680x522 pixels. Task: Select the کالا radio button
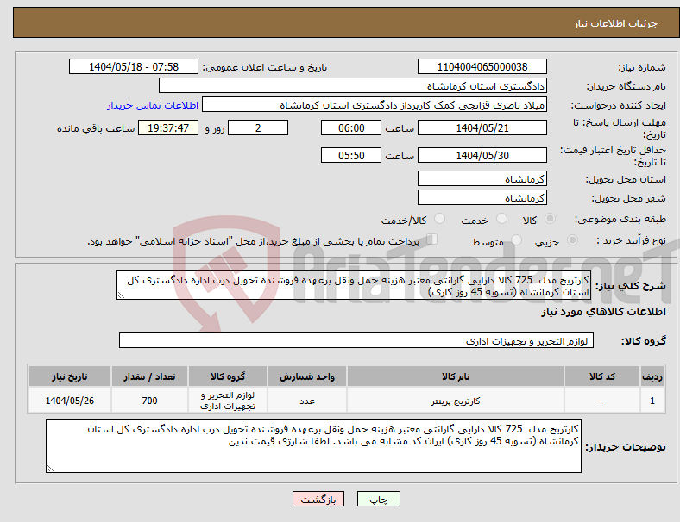[550, 219]
